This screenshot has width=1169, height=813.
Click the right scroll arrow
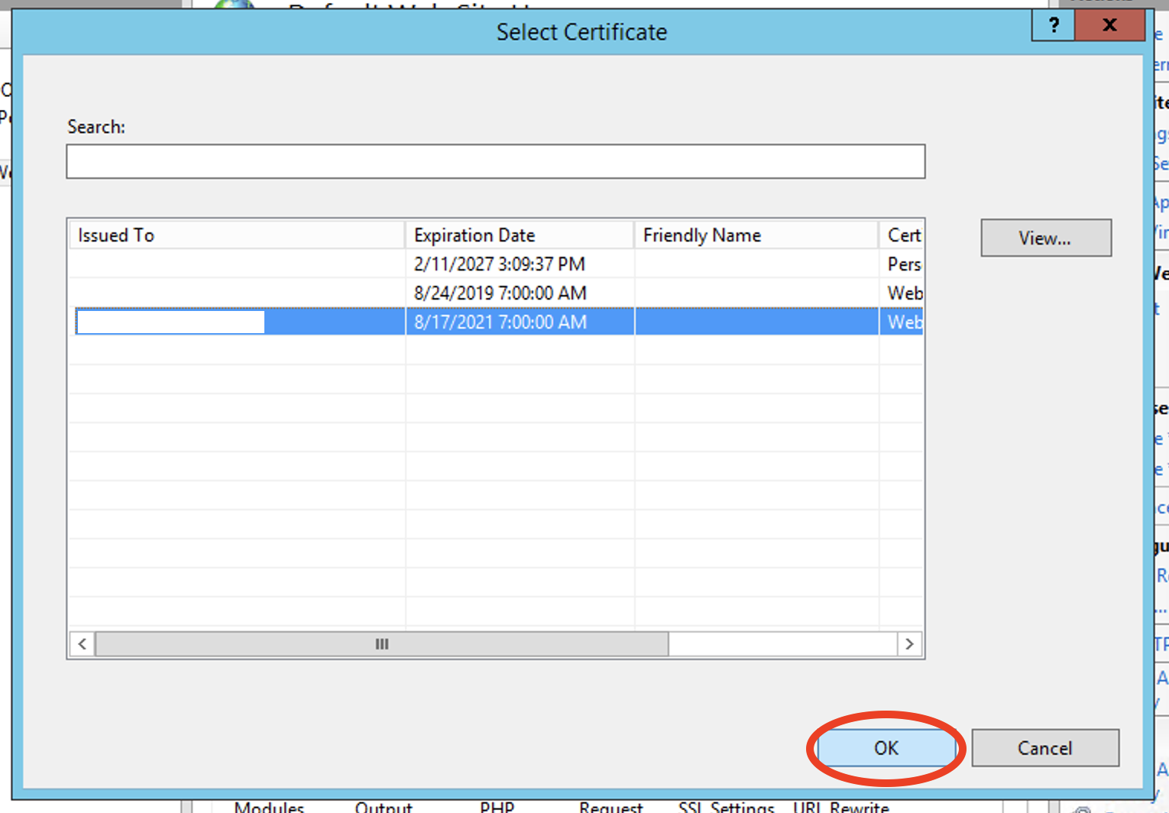(909, 644)
